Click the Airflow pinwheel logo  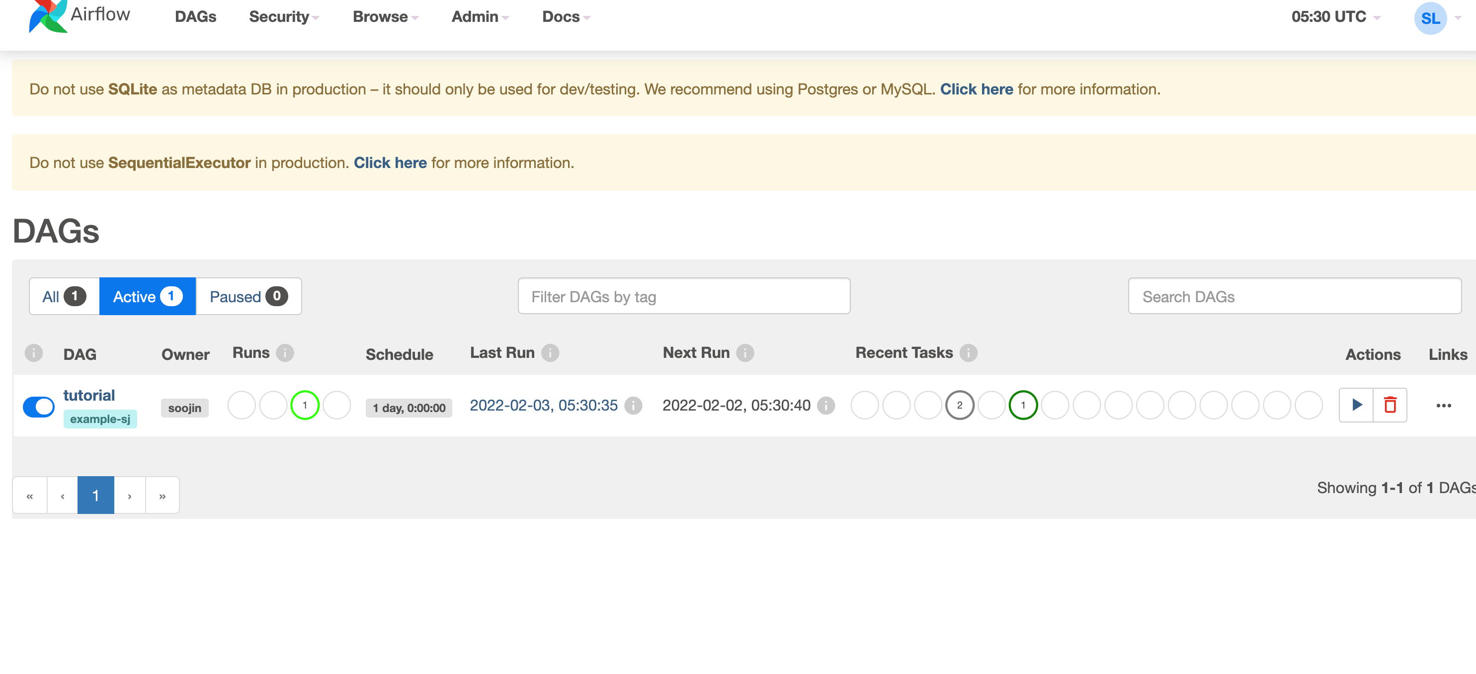[48, 16]
